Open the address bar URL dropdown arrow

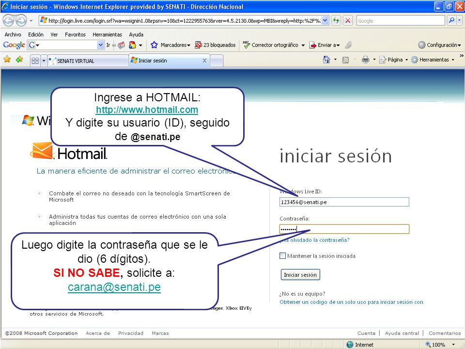[325, 20]
